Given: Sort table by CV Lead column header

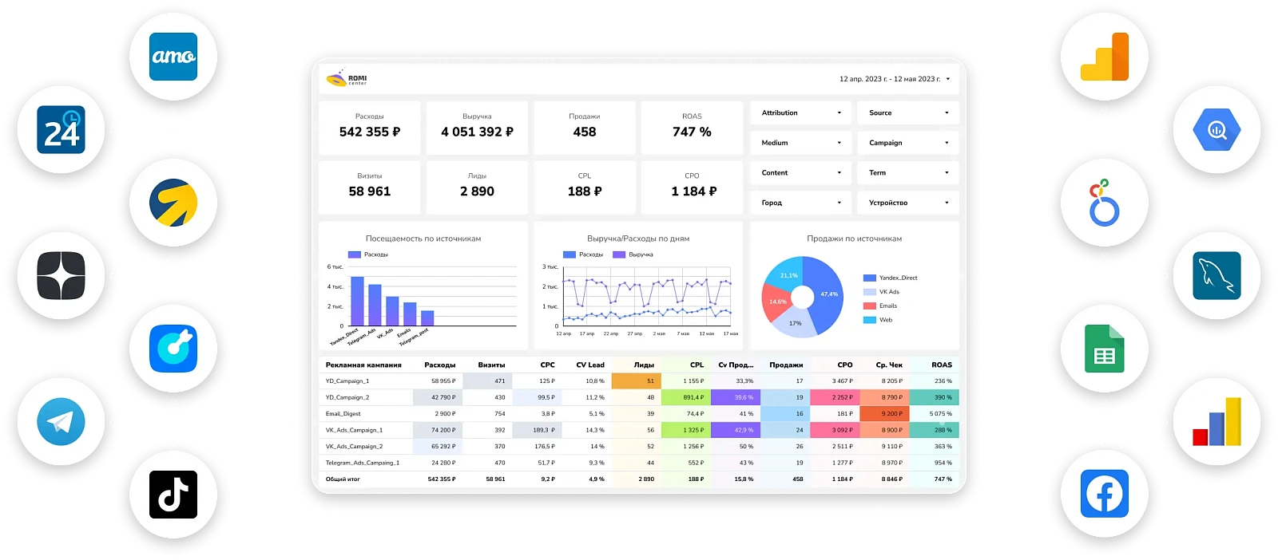Looking at the screenshot, I should 590,365.
